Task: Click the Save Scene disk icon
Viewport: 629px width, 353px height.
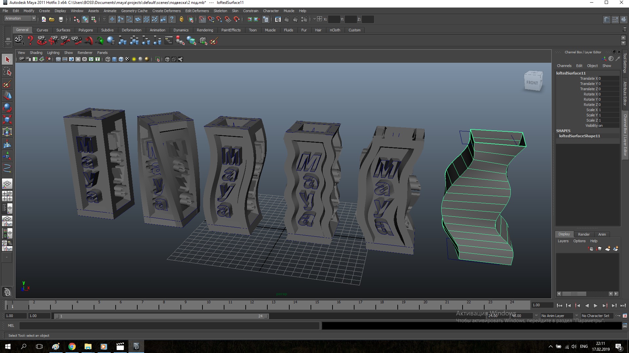Action: point(61,19)
